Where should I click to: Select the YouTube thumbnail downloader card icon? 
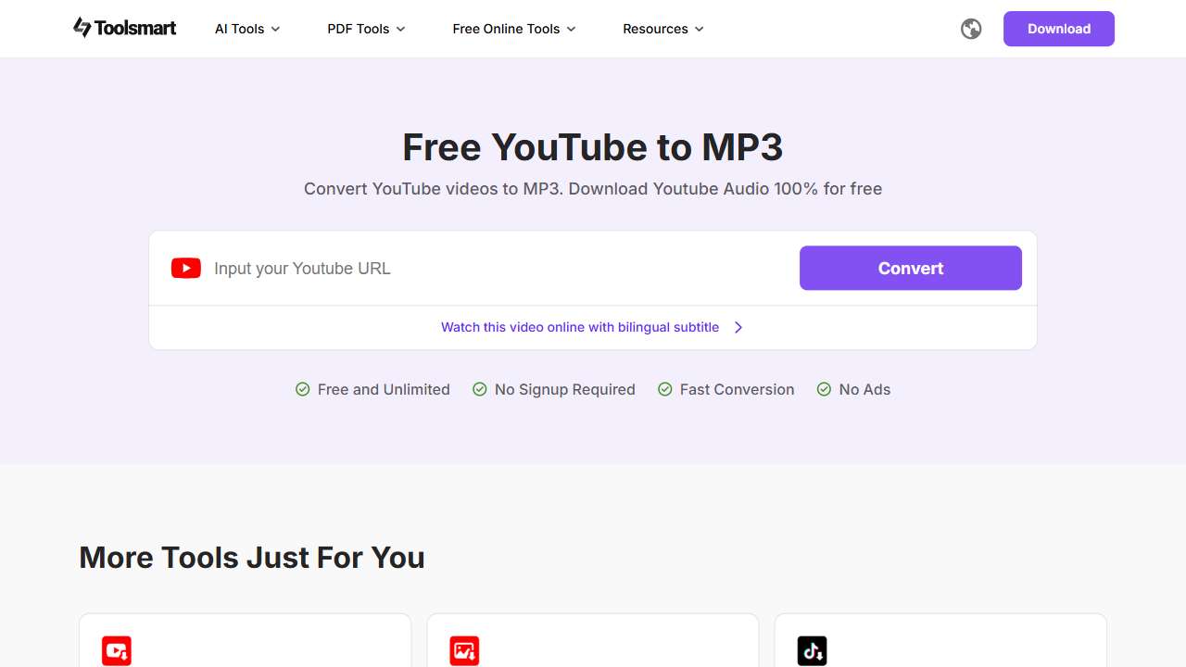[x=464, y=650]
